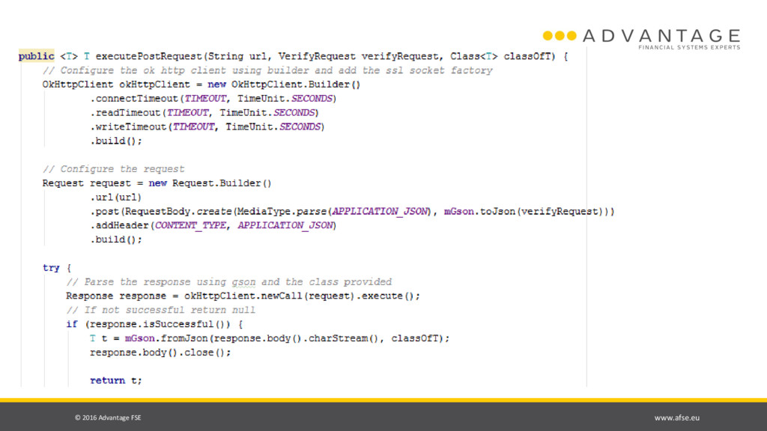Click 'FINANCIAL SYSTEMS EXPERTS' tagline text
Screen dimensions: 767x431
(689, 47)
